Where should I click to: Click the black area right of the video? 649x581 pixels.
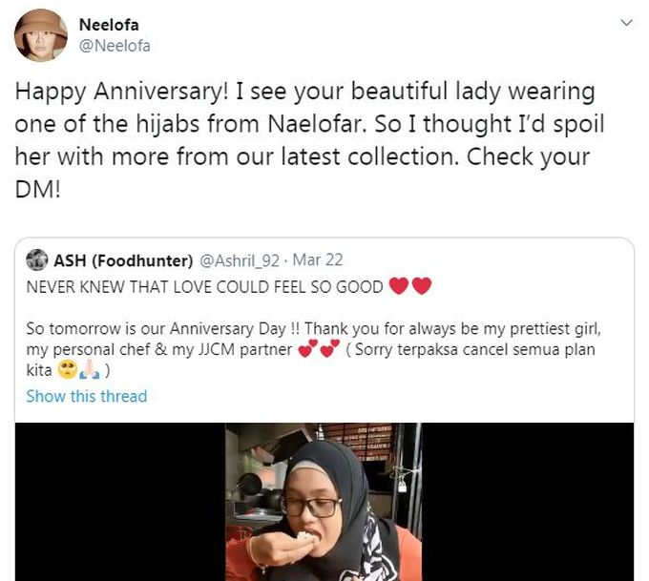(x=528, y=502)
